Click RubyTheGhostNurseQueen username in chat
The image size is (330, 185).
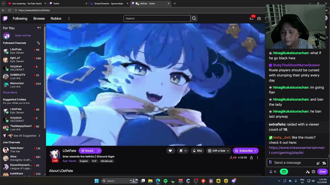pos(296,65)
